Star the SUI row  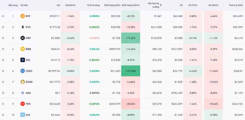(3, 115)
